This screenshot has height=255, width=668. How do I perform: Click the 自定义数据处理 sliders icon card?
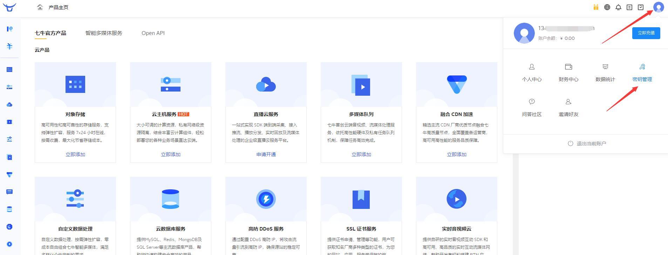point(75,199)
